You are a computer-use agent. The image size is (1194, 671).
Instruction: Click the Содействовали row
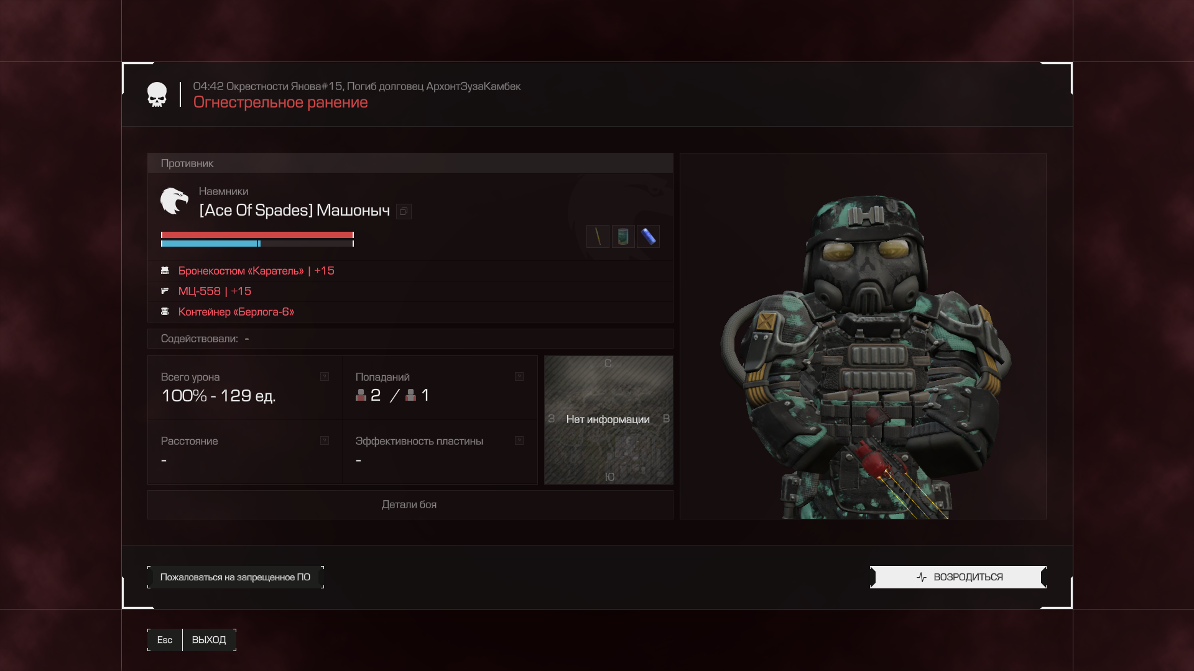coord(410,339)
